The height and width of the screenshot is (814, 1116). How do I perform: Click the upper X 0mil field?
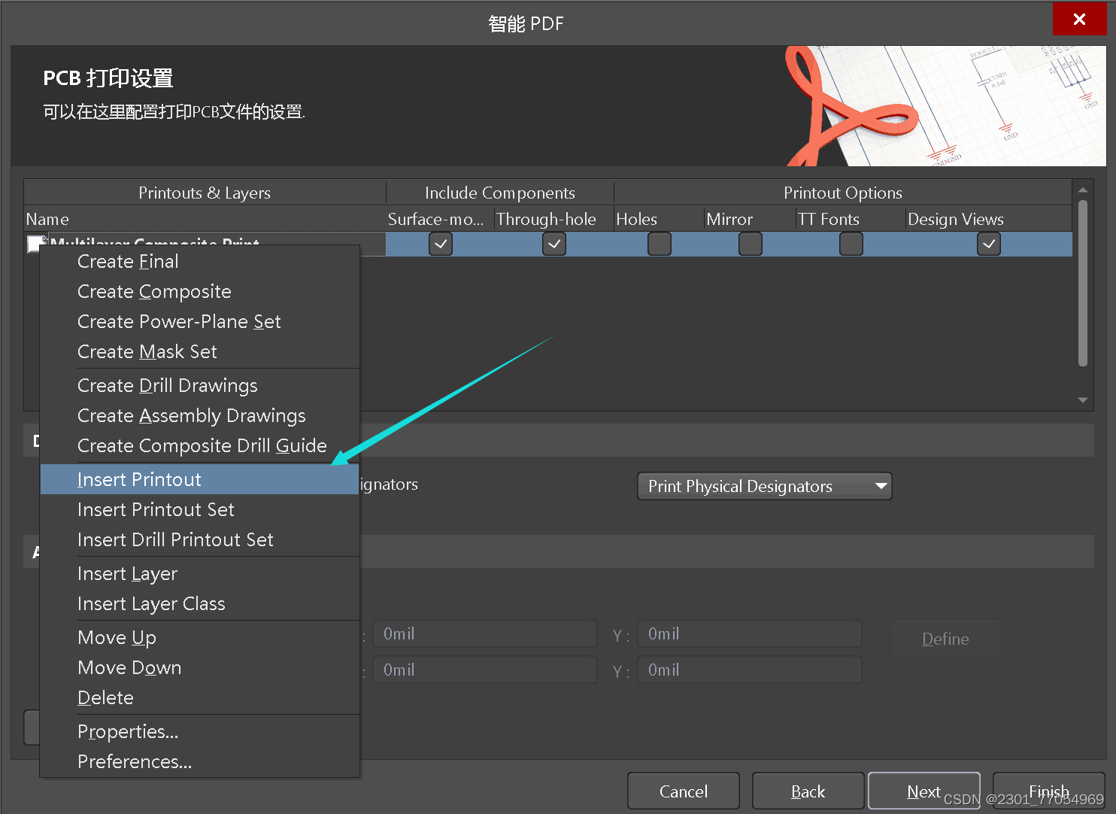[x=485, y=633]
